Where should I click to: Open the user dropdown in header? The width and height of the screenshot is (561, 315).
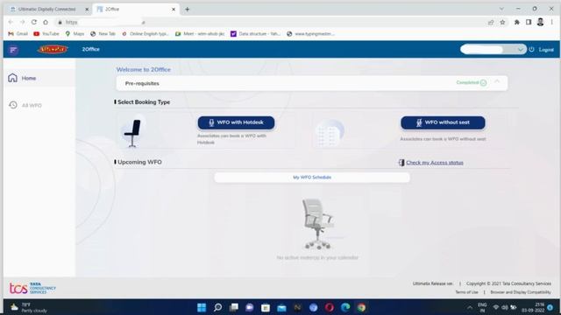coord(493,49)
